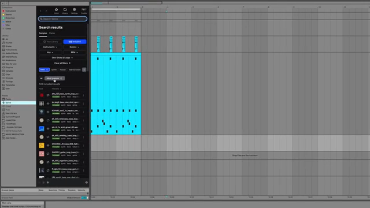
Task: Click the Search Splice field
Action: click(62, 19)
